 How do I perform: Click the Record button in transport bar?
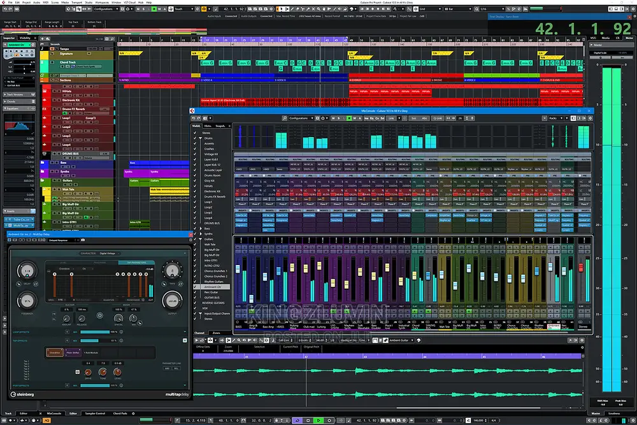click(x=329, y=421)
